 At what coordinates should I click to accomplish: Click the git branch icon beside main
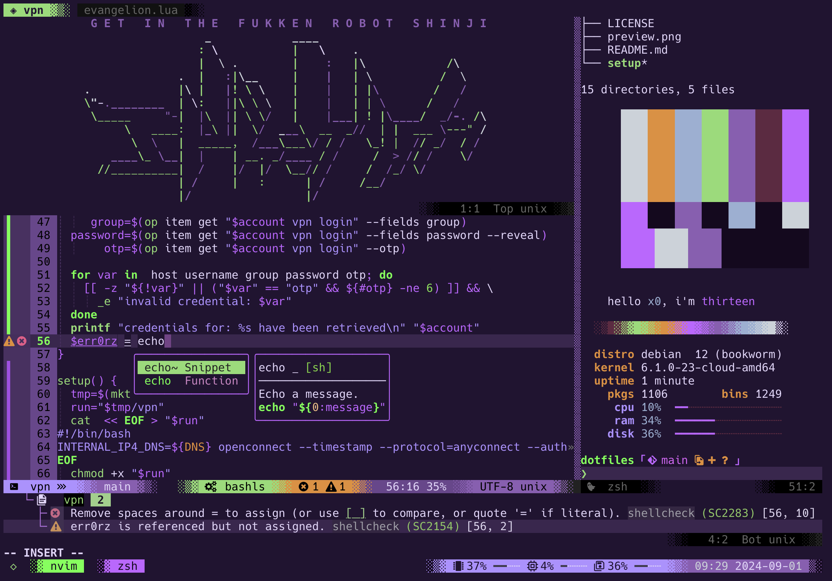click(x=652, y=460)
